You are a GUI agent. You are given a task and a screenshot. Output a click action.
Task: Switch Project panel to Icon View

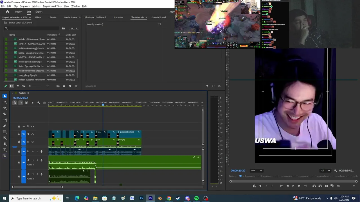pyautogui.click(x=17, y=86)
